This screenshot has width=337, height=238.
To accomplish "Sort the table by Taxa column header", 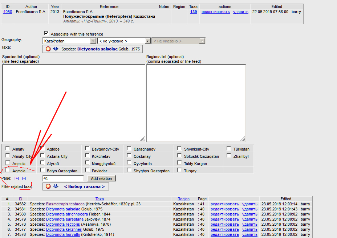I will [100, 199].
